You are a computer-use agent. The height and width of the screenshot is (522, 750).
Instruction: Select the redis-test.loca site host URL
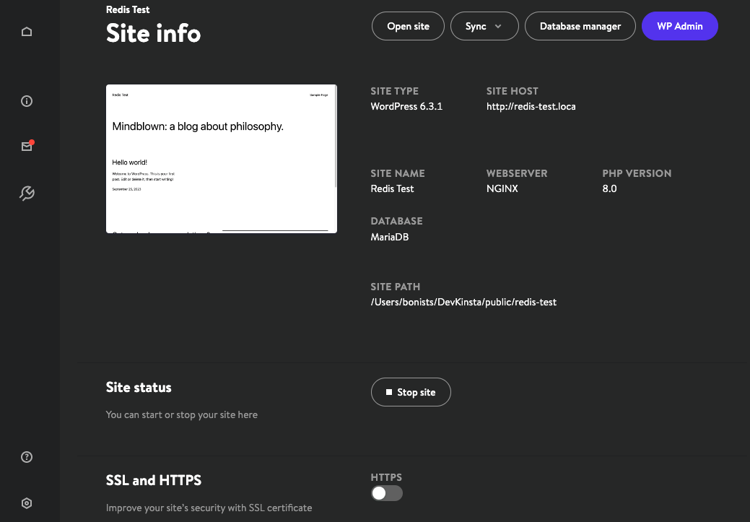pos(531,106)
